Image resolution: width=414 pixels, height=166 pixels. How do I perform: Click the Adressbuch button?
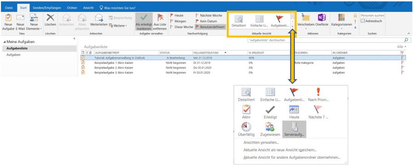(x=371, y=21)
